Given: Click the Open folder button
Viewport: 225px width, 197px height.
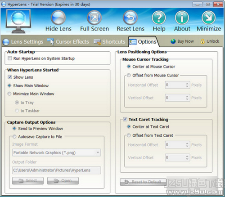Looking at the screenshot, I should [63, 180].
